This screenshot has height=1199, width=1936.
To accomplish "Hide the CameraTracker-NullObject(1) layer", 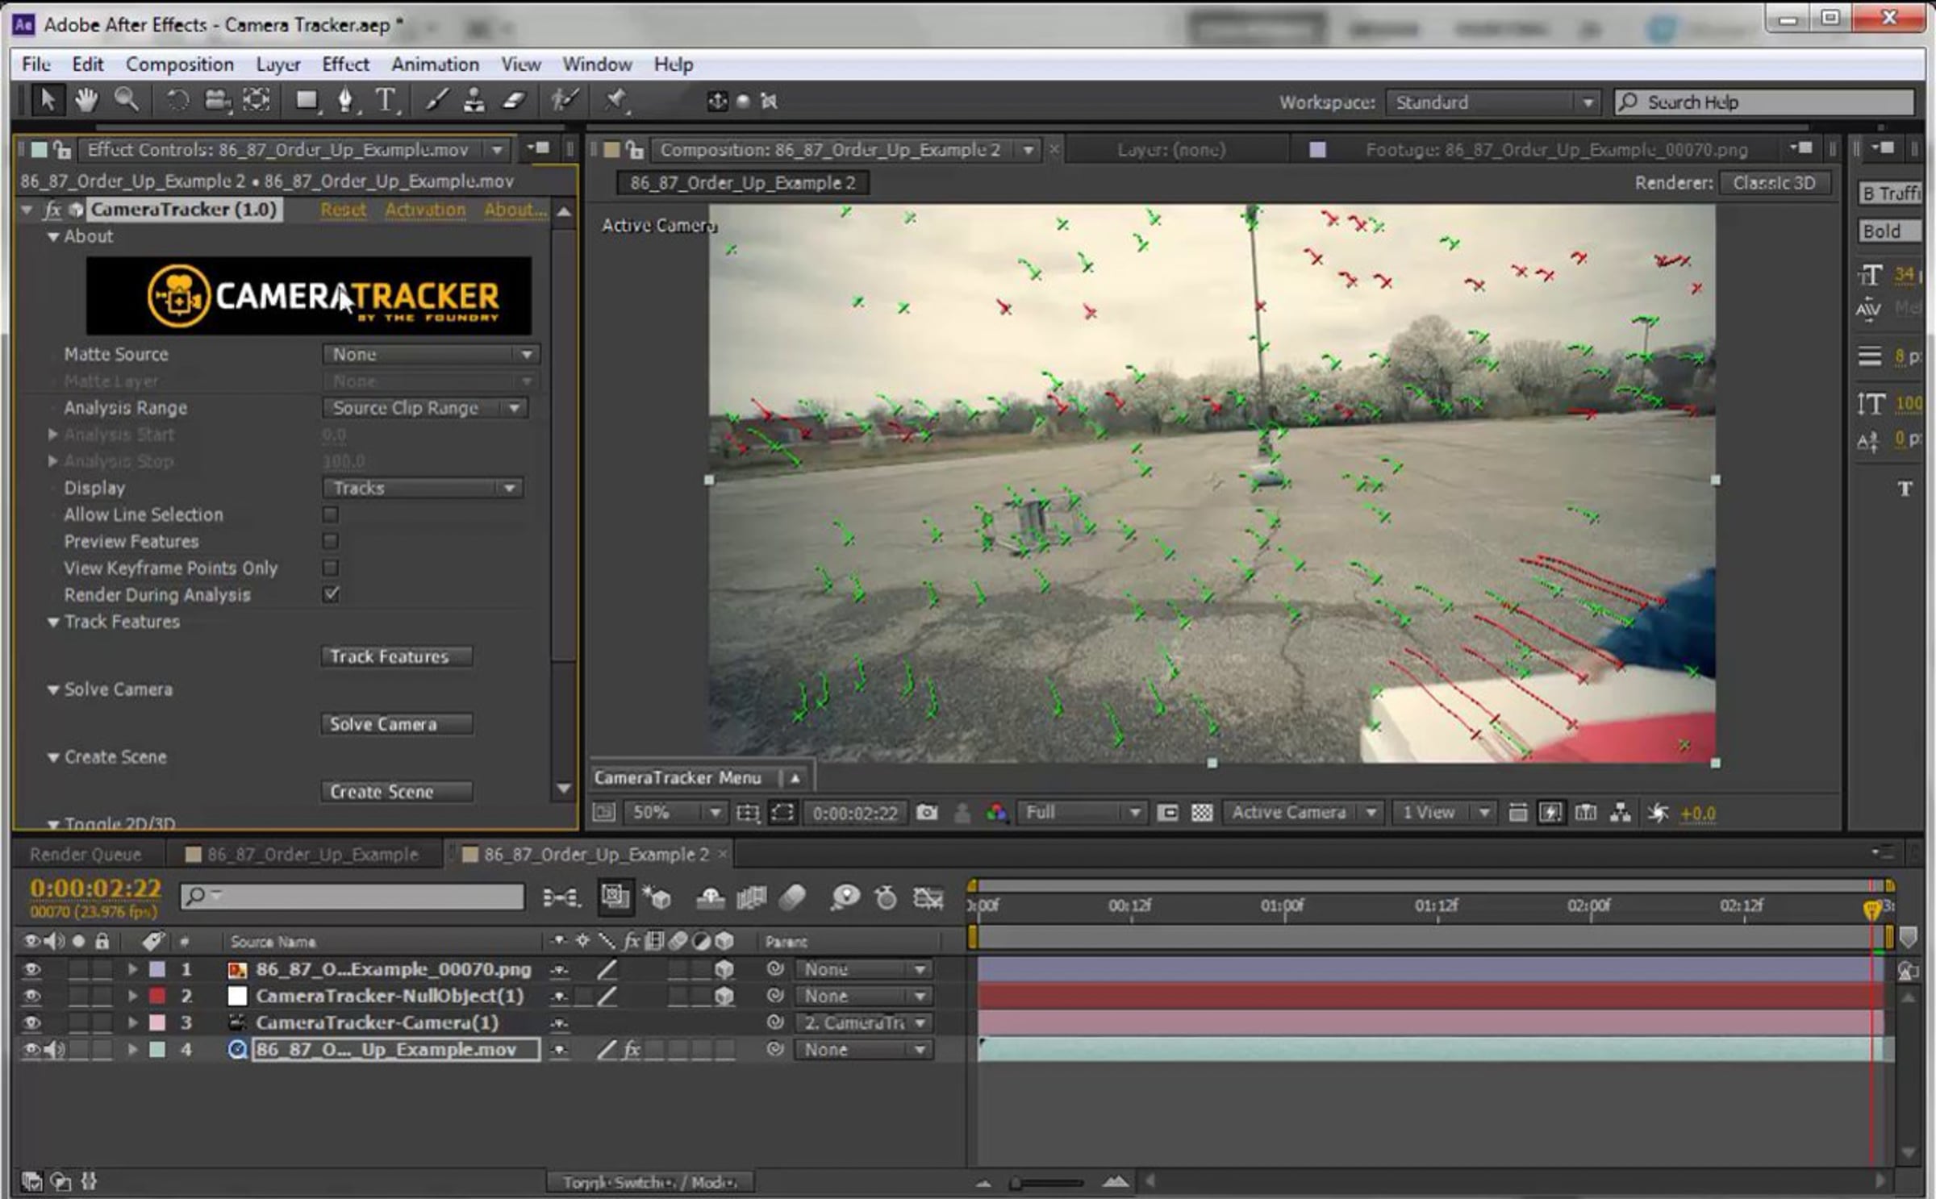I will [x=31, y=996].
